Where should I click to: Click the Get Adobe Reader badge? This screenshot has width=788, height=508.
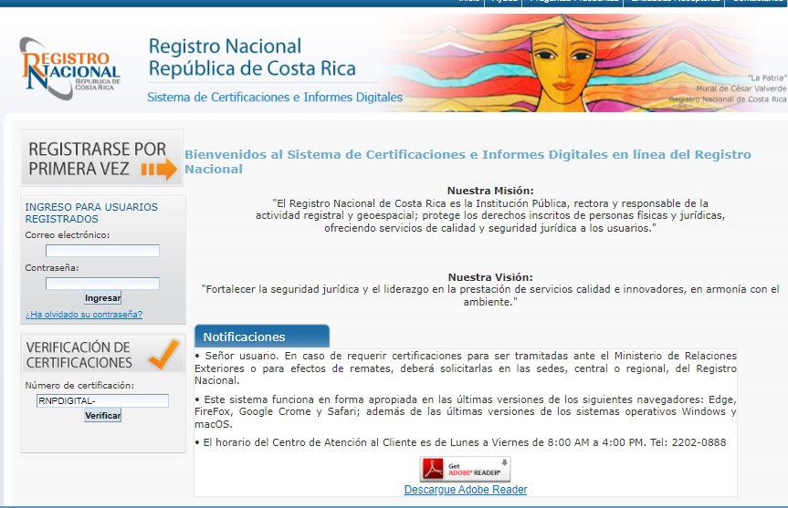pos(465,469)
